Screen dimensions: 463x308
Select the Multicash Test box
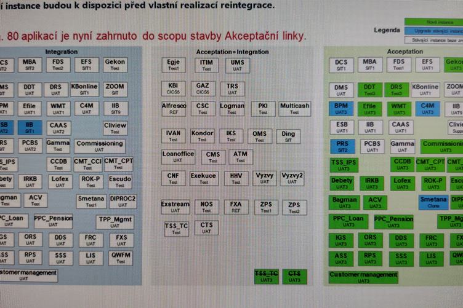click(295, 109)
